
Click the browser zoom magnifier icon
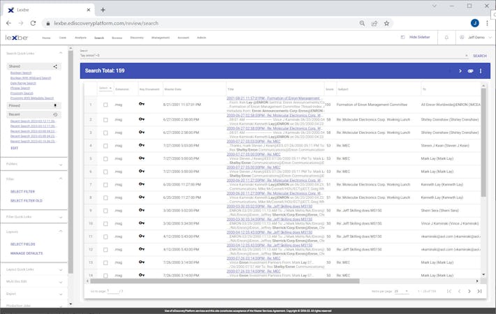click(362, 24)
